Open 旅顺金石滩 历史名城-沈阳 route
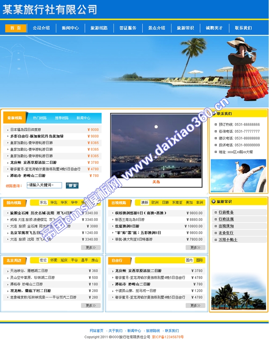The height and width of the screenshot is (340, 269). click(41, 213)
